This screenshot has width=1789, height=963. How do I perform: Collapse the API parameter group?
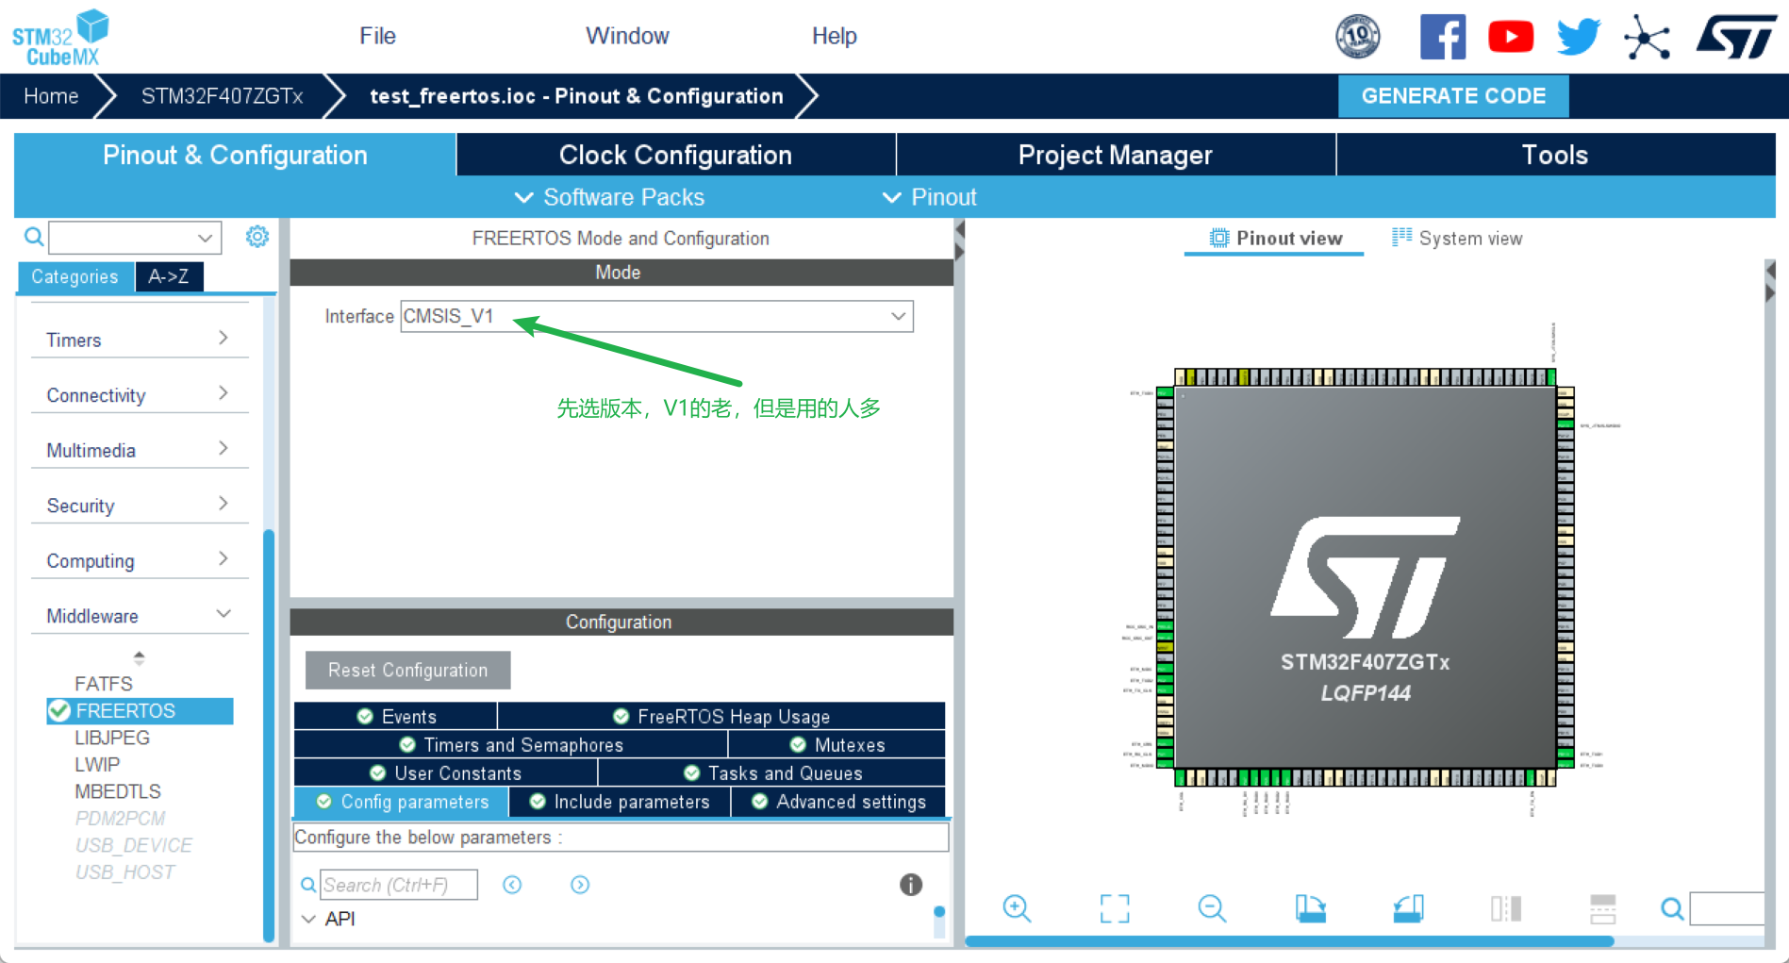[308, 919]
